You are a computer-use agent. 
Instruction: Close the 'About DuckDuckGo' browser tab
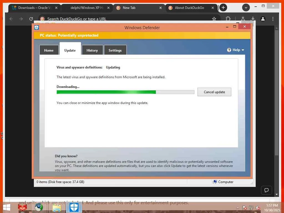pos(213,8)
